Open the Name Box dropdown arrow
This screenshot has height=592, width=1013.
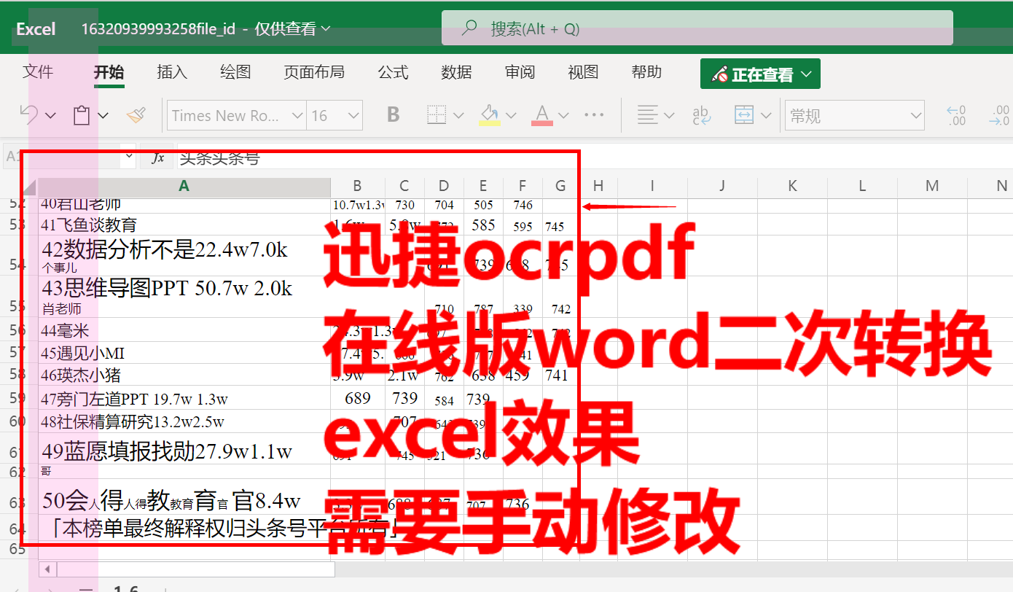click(x=129, y=157)
